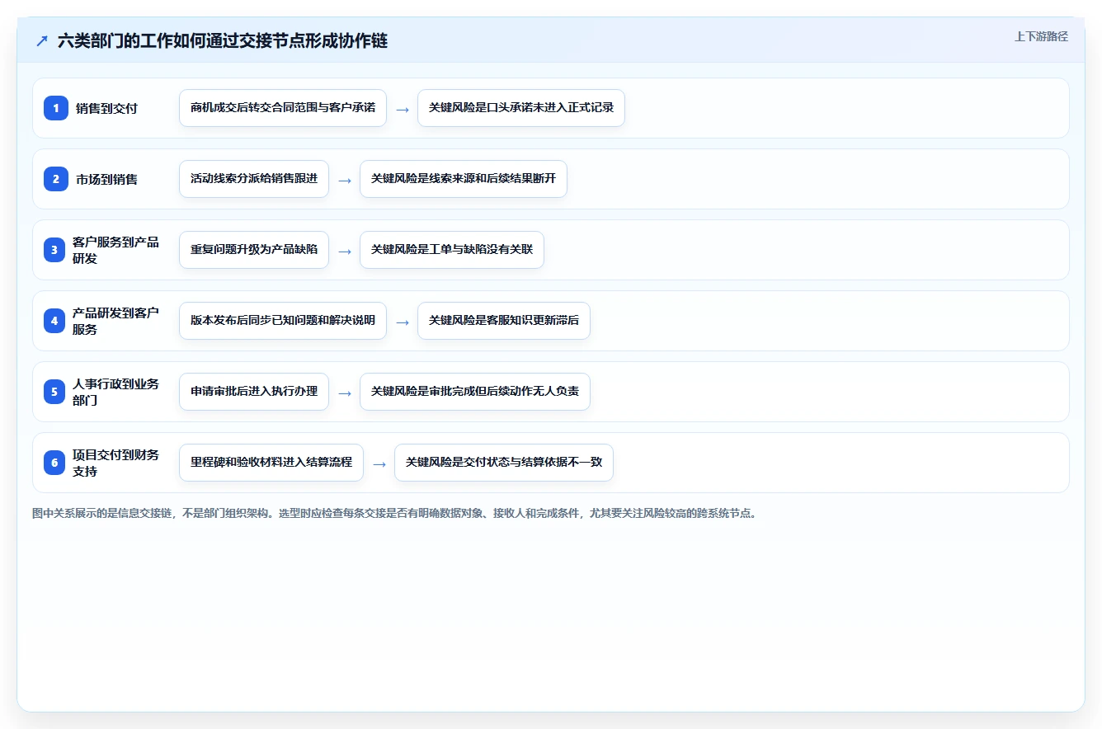Click the arrow after 申请审批后进入执行办理
The image size is (1102, 729).
pyautogui.click(x=345, y=393)
